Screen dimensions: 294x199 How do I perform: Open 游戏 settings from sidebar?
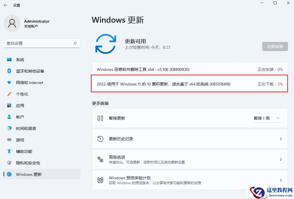coord(19,140)
